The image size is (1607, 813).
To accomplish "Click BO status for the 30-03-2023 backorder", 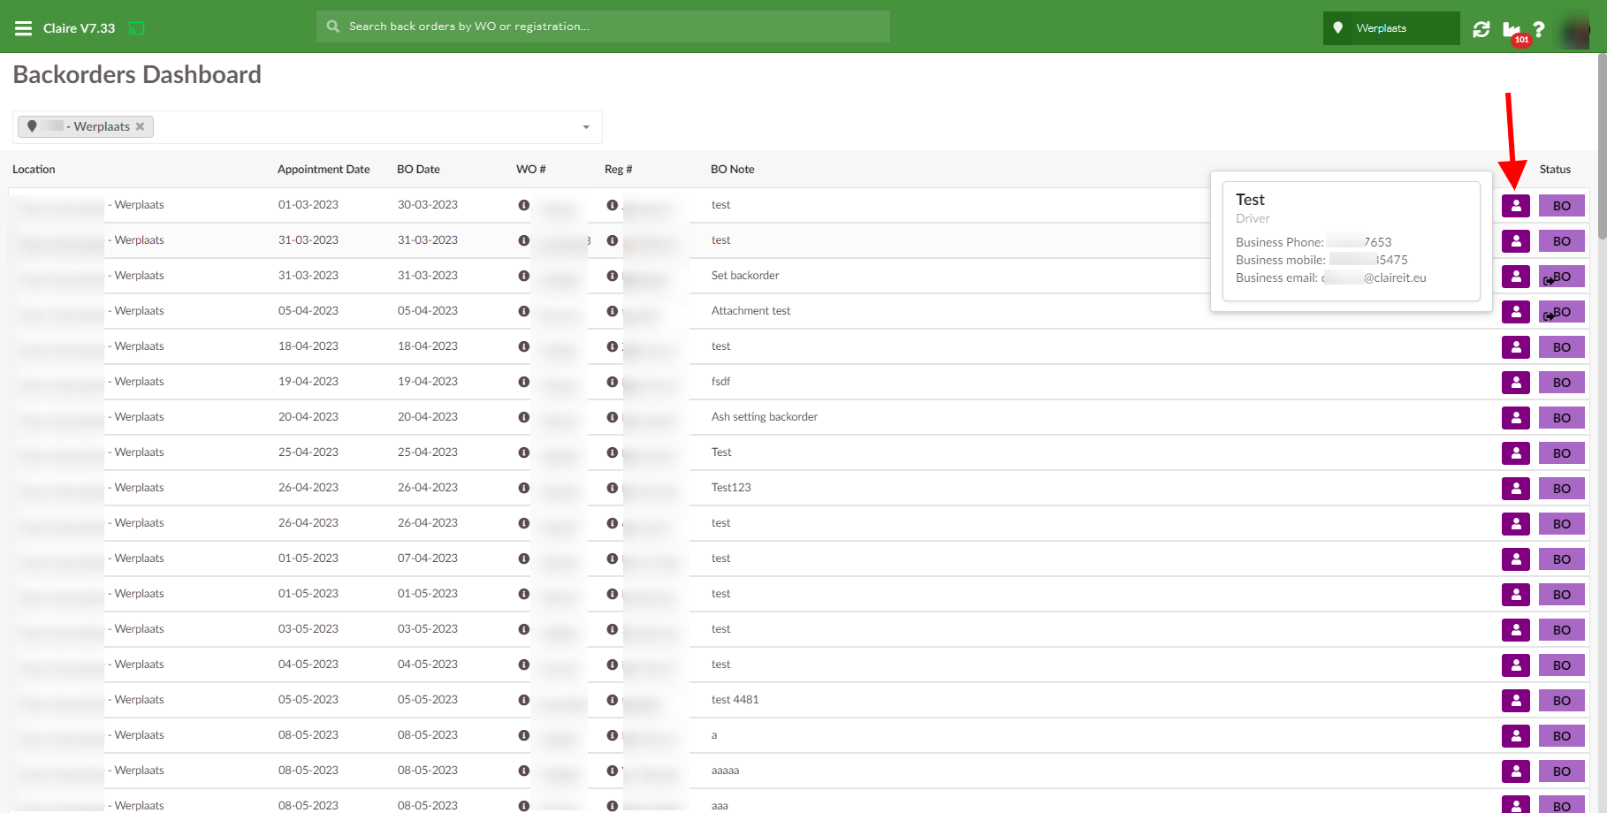I will (x=1562, y=206).
